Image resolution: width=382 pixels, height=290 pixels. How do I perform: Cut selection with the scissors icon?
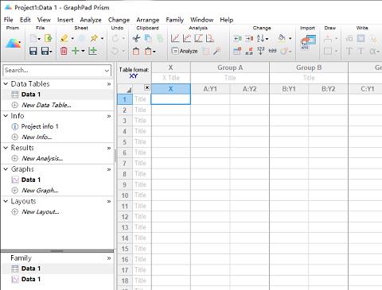[x=136, y=38]
